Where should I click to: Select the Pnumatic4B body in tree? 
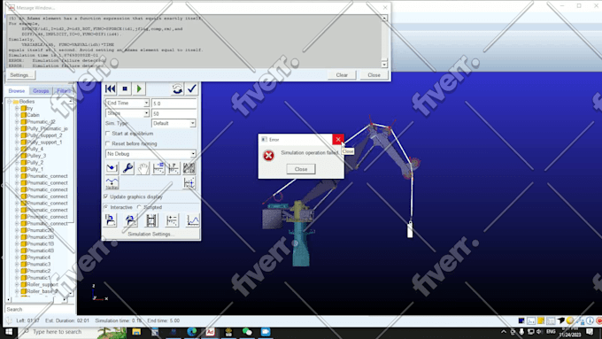41,250
